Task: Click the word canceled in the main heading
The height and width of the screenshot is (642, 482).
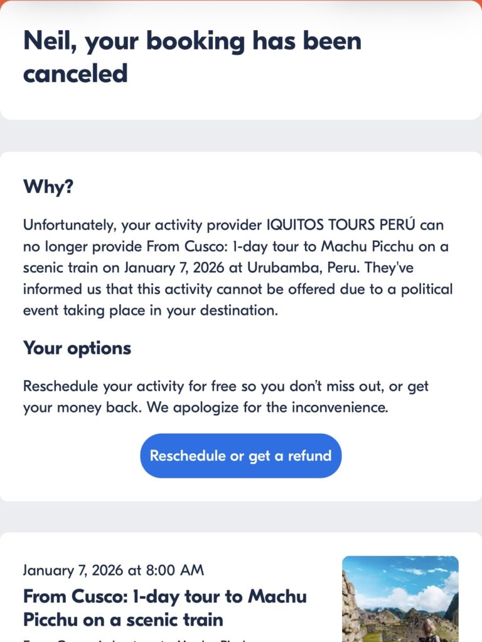Action: tap(75, 74)
